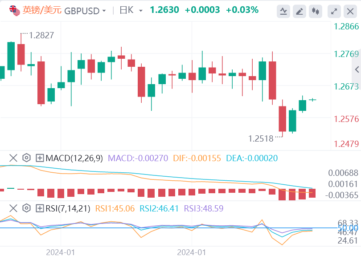This screenshot has width=361, height=260.
Task: Click the second 2024-01 date label
Action: [192, 252]
